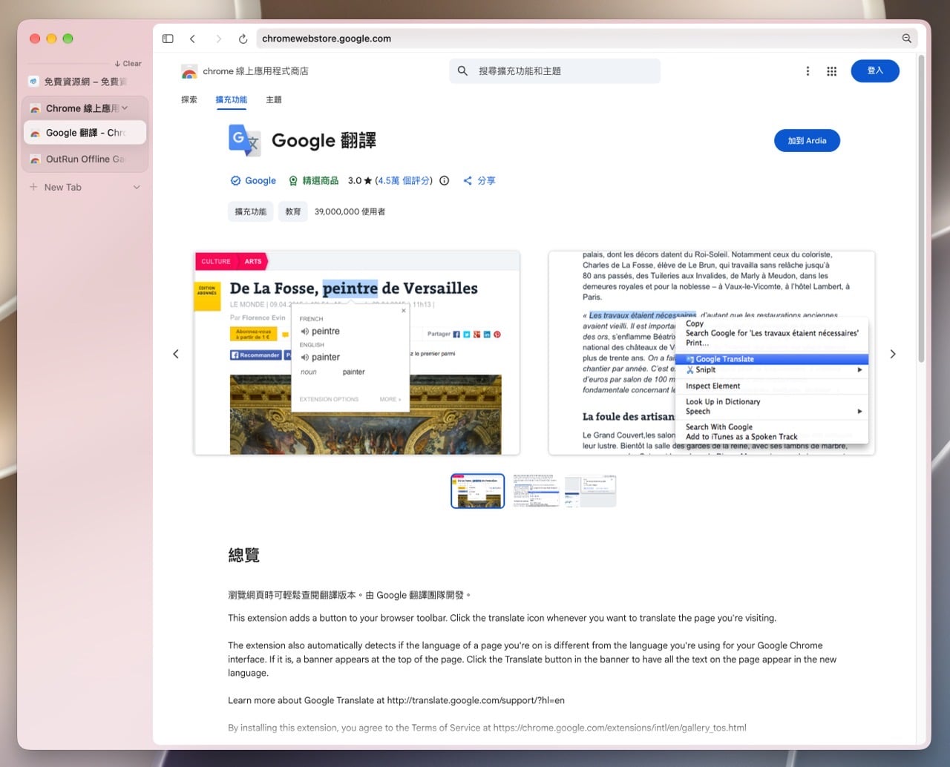Screen dimensions: 950x767
Task: Click the 總覽 heading
Action: pos(243,555)
